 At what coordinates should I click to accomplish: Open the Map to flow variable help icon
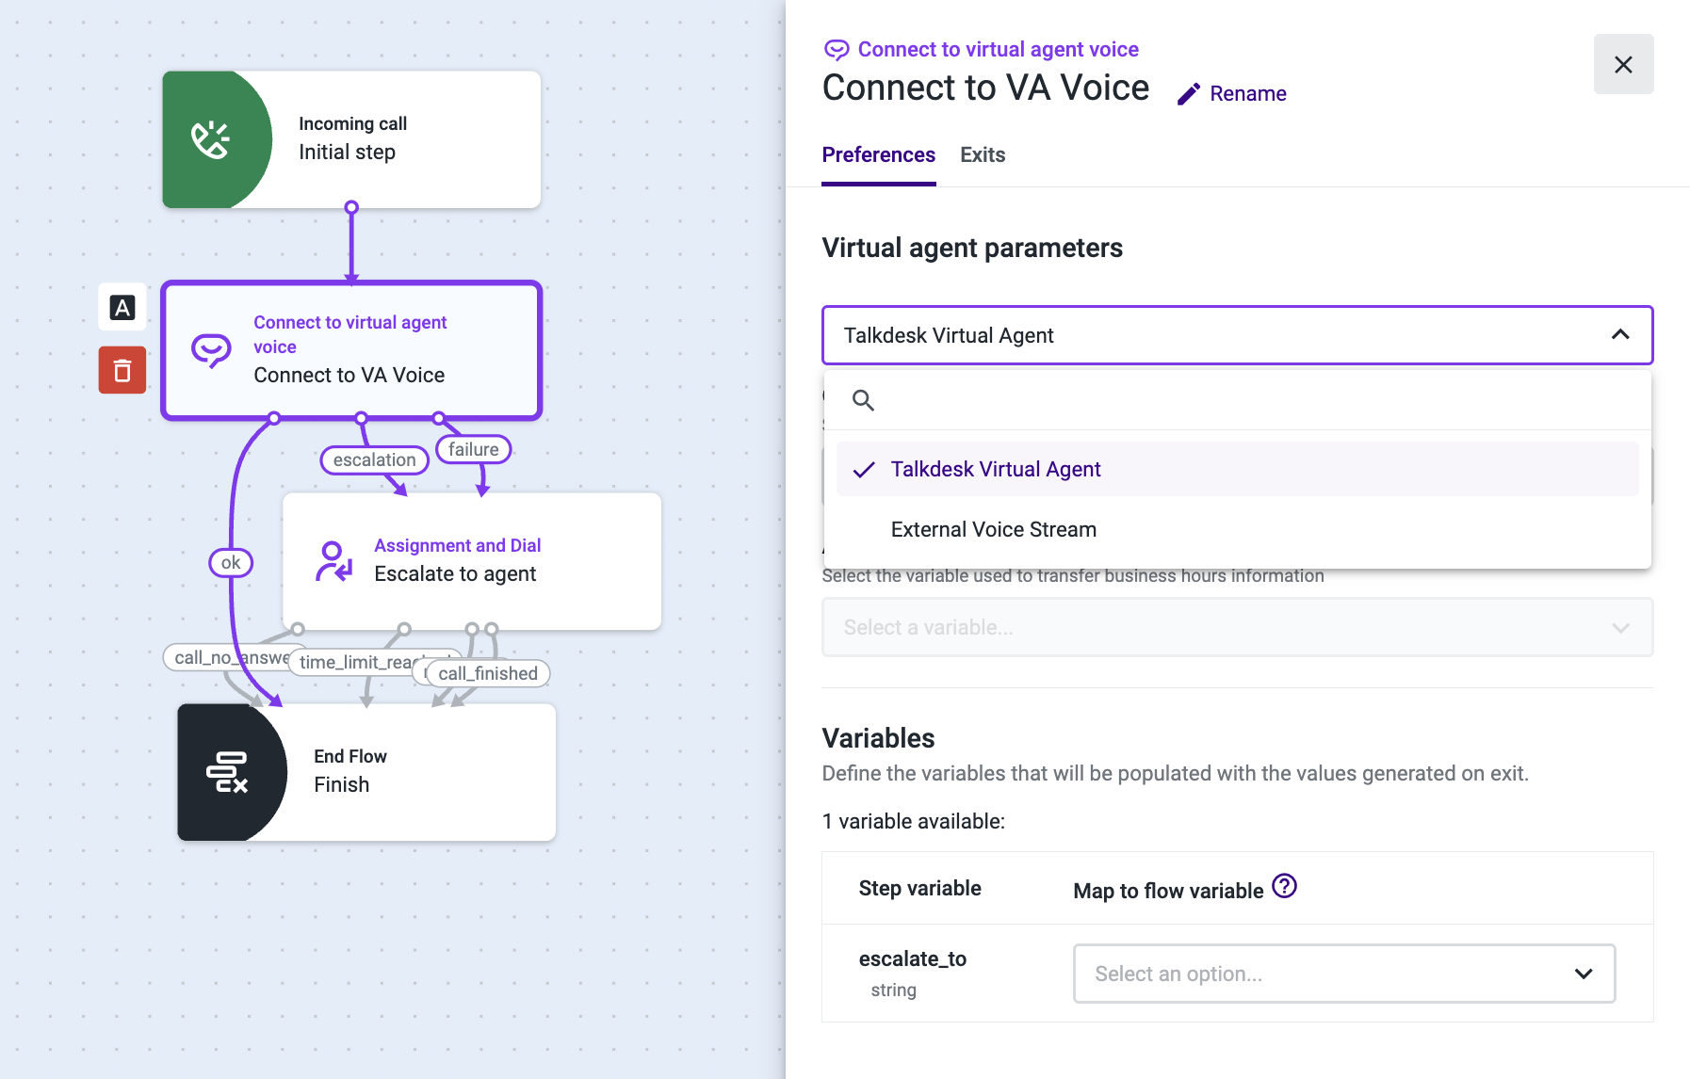(1284, 886)
